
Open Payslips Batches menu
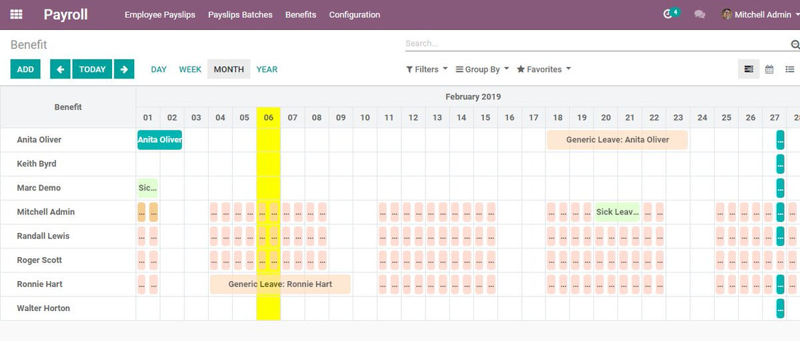(x=240, y=15)
